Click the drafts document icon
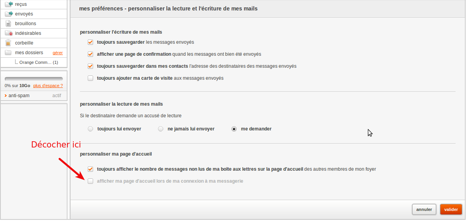This screenshot has height=221, width=468. [8, 24]
